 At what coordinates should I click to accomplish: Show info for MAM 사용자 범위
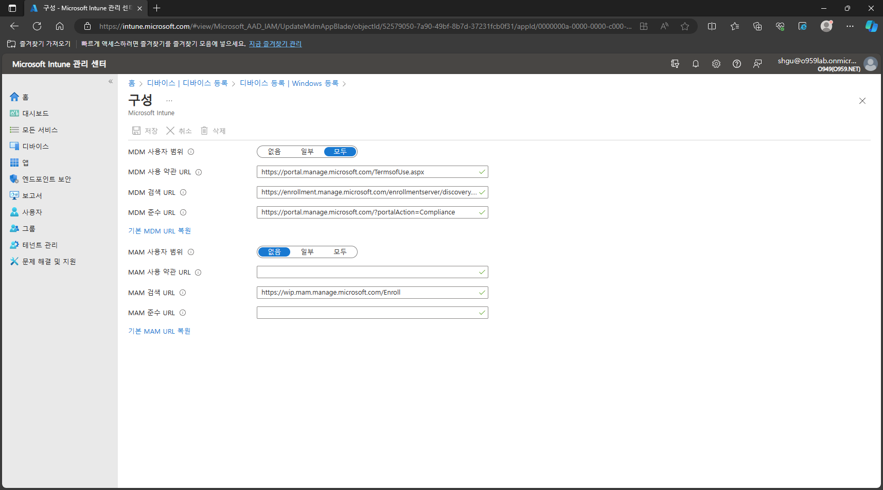[191, 252]
